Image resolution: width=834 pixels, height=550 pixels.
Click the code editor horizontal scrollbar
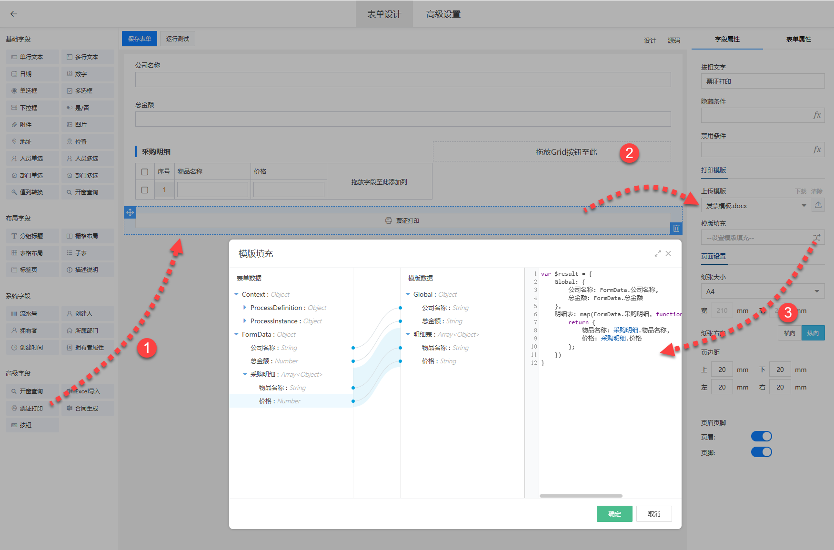[x=581, y=496]
